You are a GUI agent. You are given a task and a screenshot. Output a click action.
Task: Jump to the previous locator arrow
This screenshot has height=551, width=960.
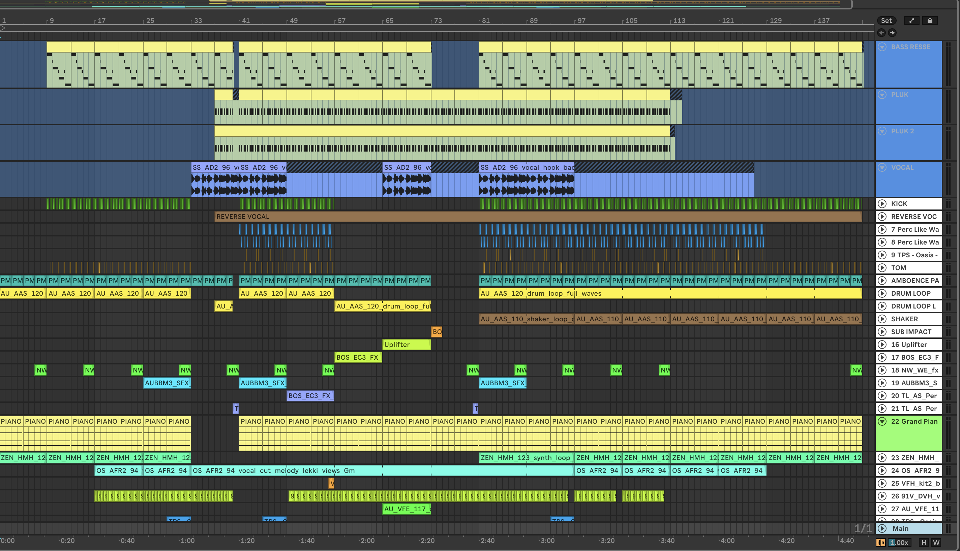pyautogui.click(x=881, y=33)
